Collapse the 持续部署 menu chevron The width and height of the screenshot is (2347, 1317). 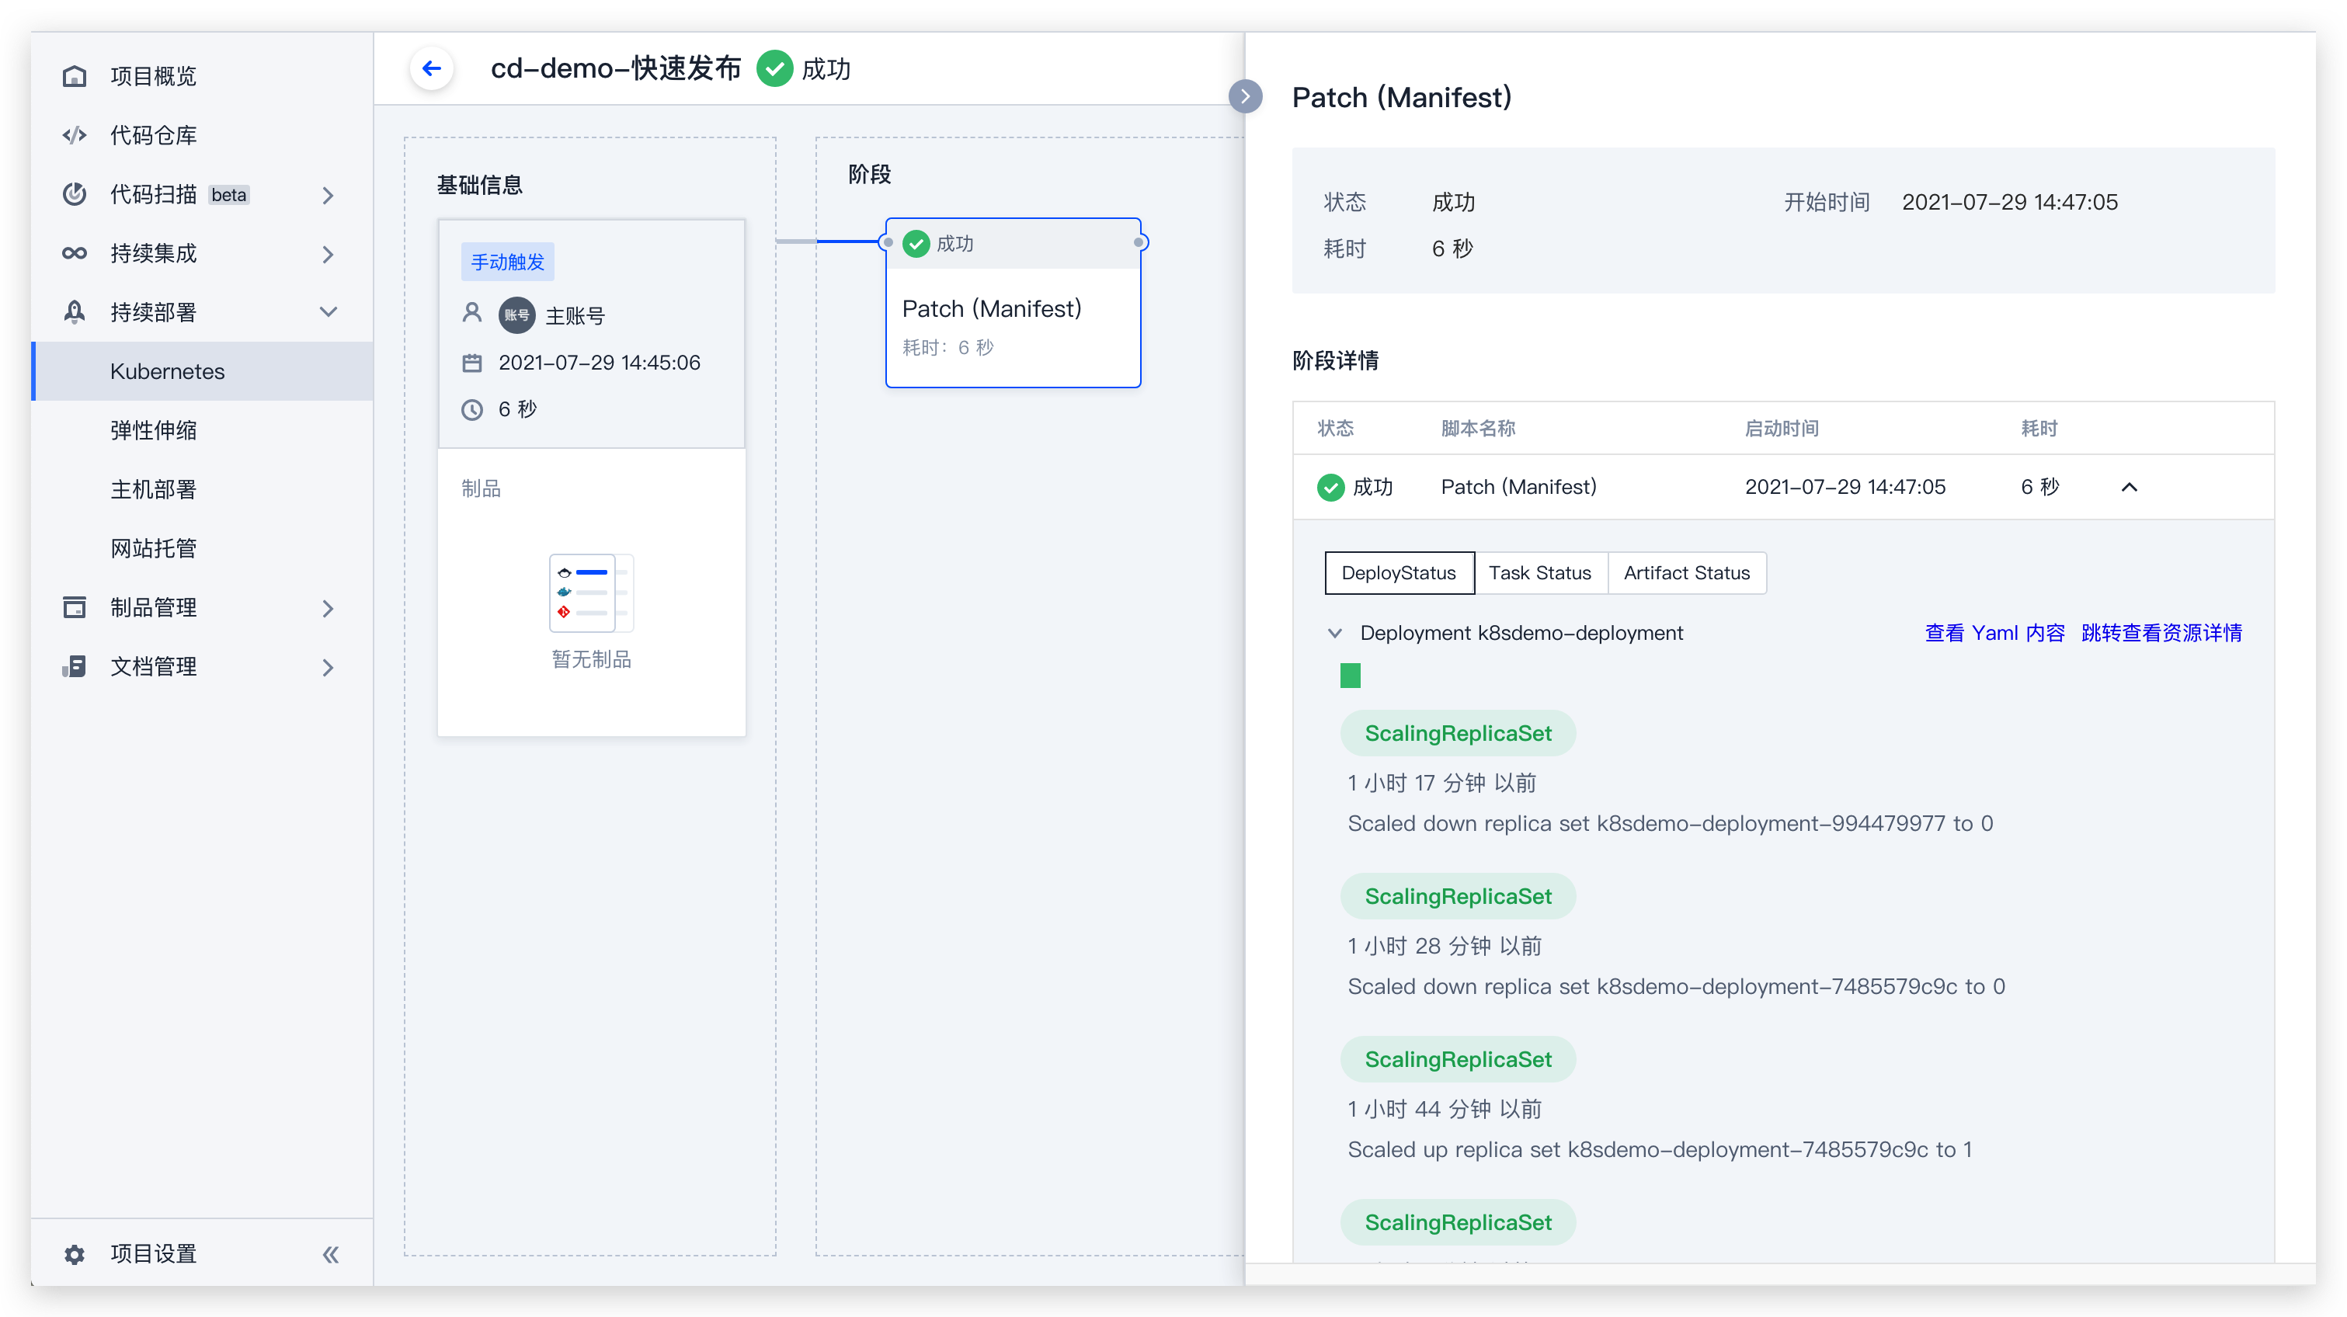[328, 312]
